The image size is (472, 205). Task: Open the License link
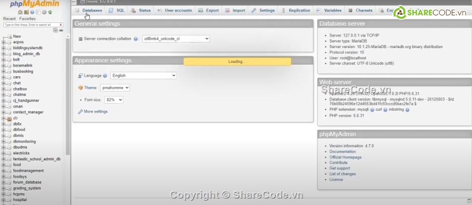[x=336, y=180]
